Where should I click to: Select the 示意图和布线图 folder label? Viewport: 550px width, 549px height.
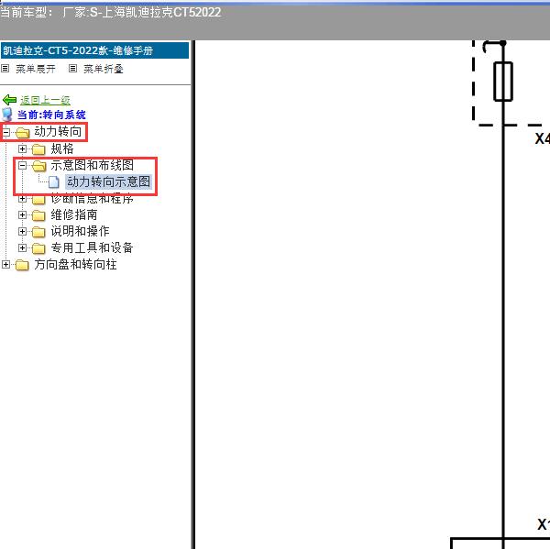[x=92, y=165]
